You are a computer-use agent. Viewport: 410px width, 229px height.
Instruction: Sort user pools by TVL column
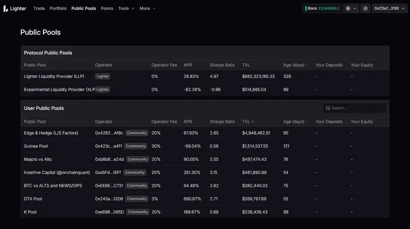pyautogui.click(x=248, y=122)
